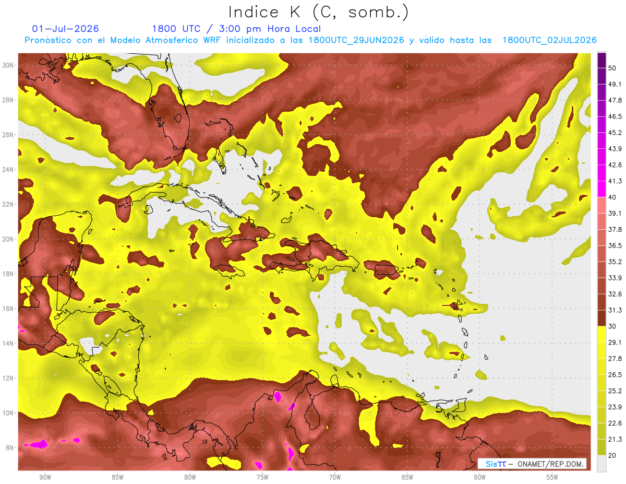Click the magenta swatch just above 40
Screen dimensions: 626x484
(x=602, y=189)
